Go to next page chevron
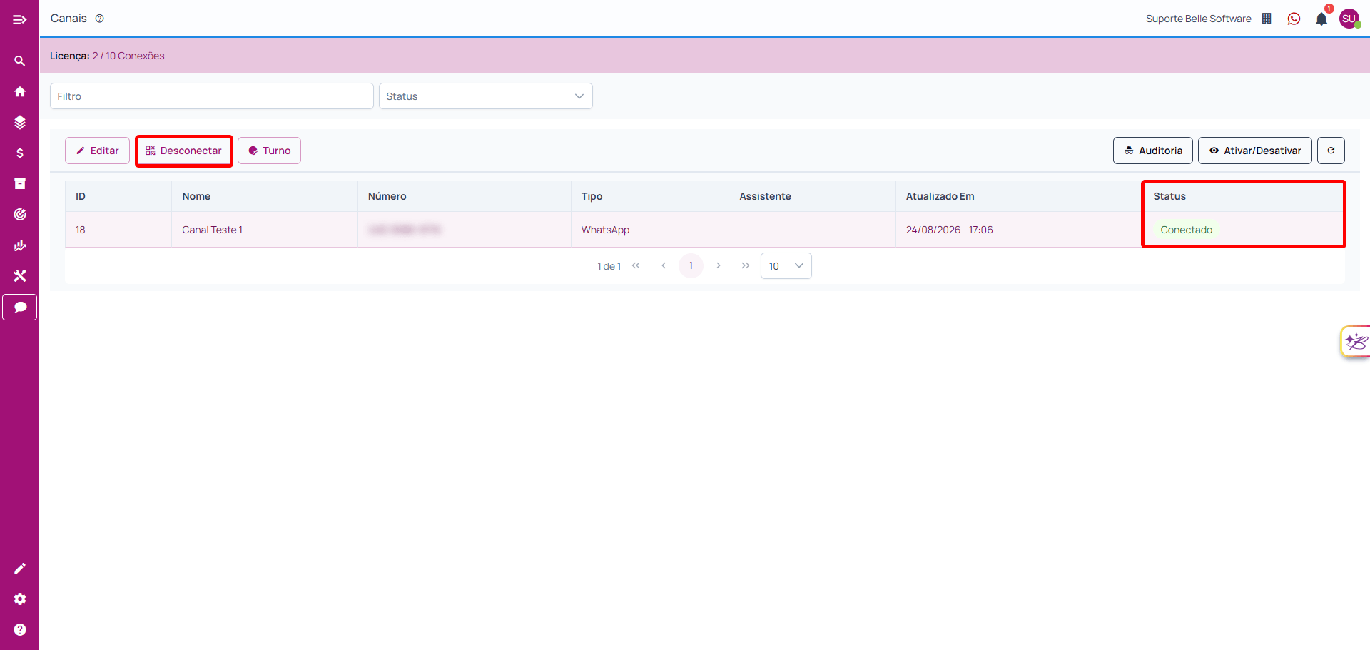The width and height of the screenshot is (1370, 650). pyautogui.click(x=718, y=265)
